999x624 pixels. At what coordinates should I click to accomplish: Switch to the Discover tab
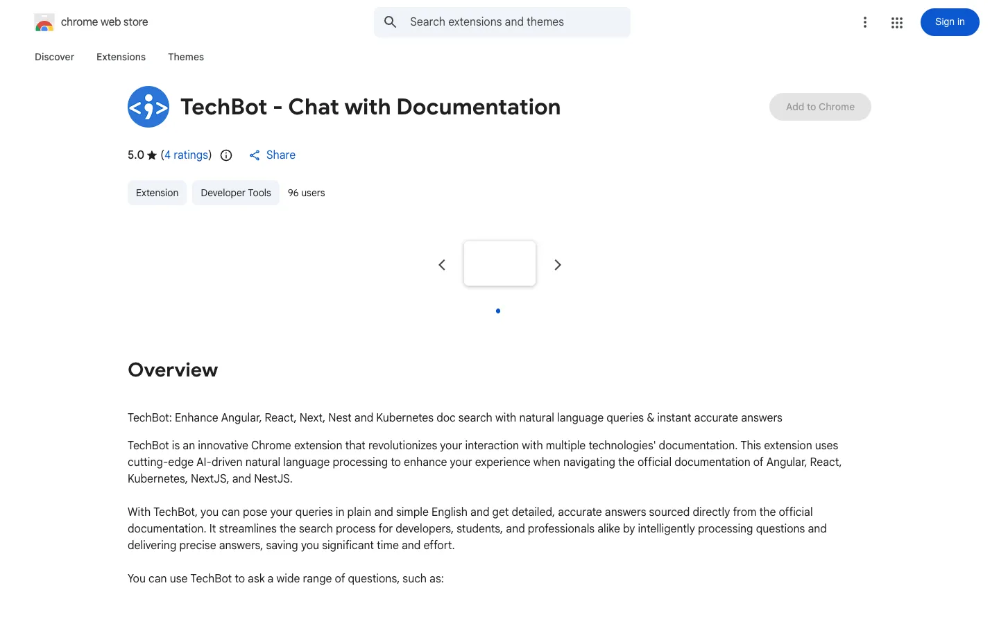pos(55,57)
